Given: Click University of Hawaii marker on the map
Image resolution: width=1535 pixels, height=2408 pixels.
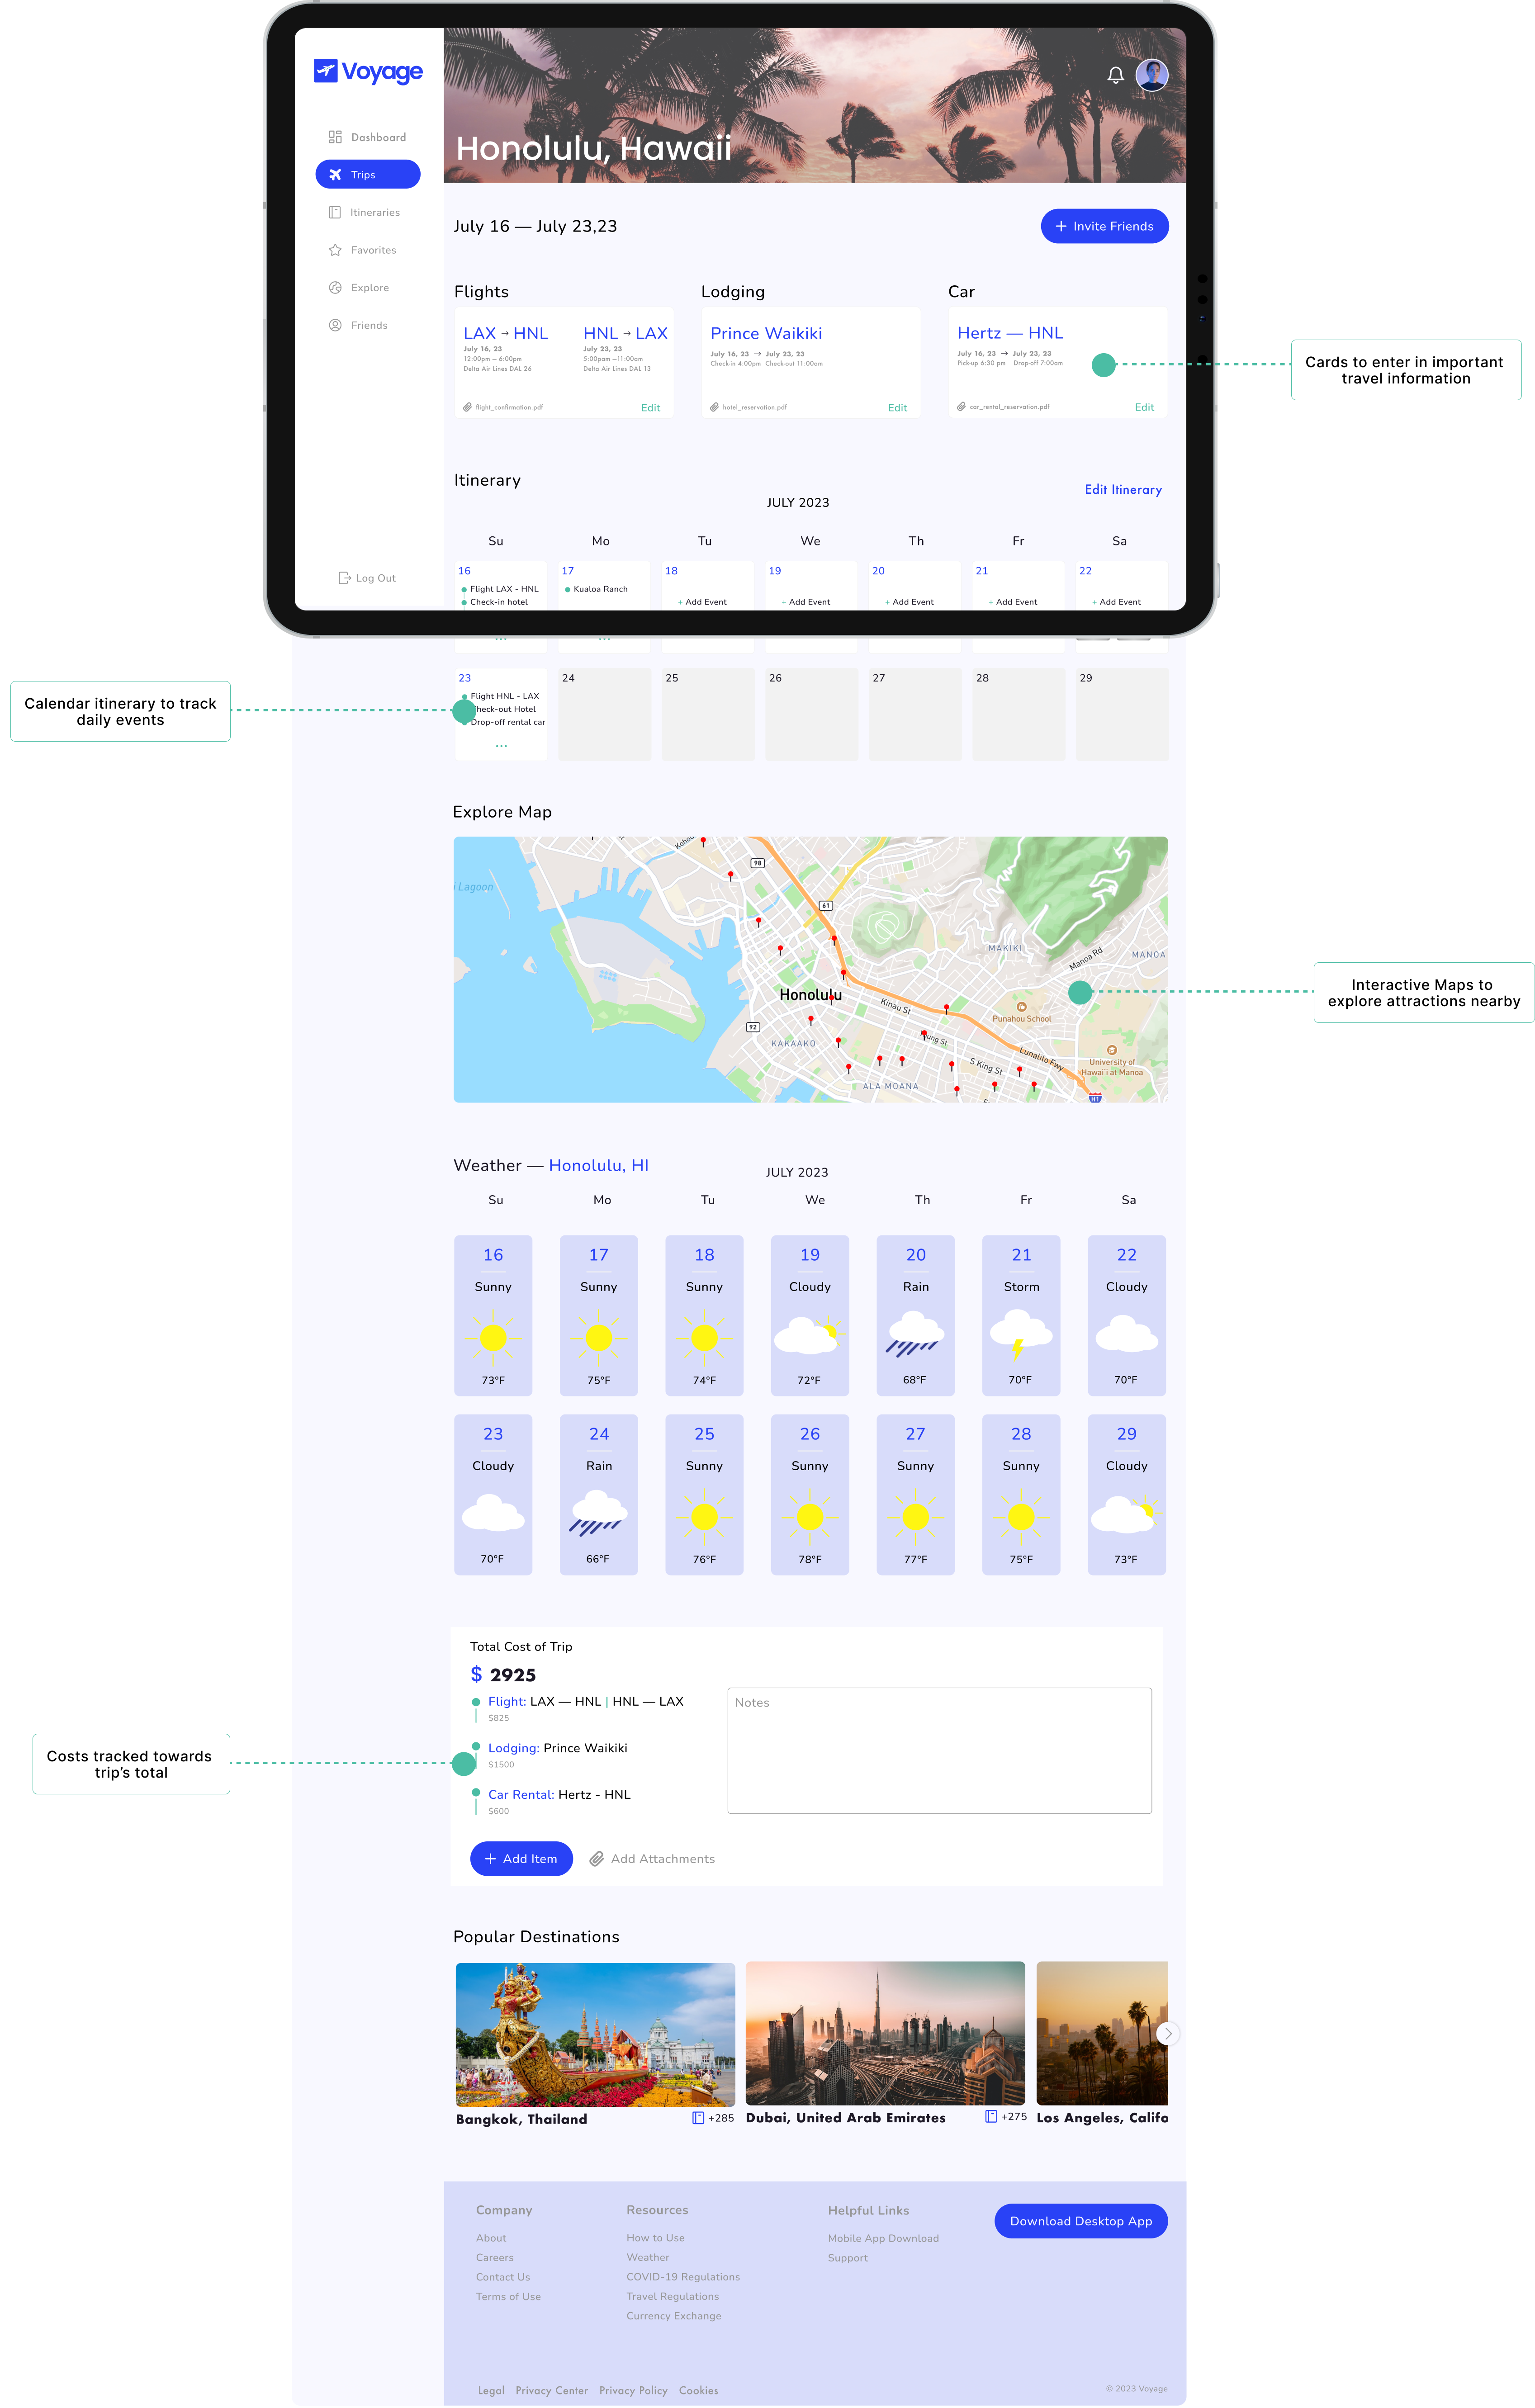Looking at the screenshot, I should pyautogui.click(x=1111, y=1051).
